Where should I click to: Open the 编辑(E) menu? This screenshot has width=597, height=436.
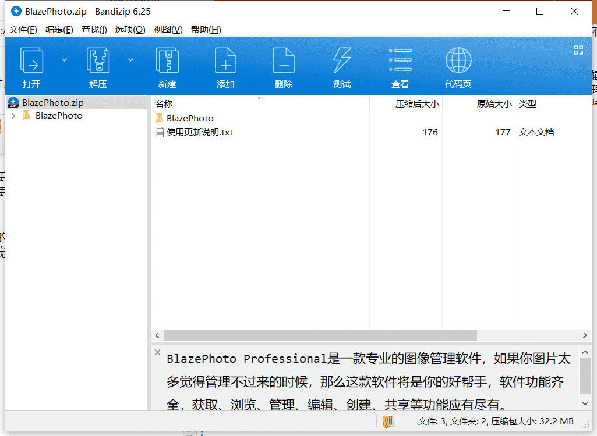[x=59, y=30]
